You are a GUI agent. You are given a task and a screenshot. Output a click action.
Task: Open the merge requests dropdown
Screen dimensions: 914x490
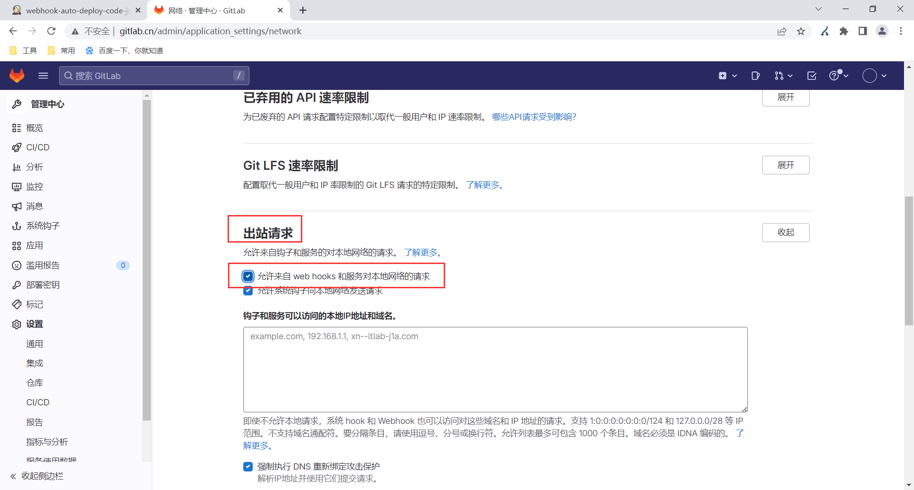(784, 76)
